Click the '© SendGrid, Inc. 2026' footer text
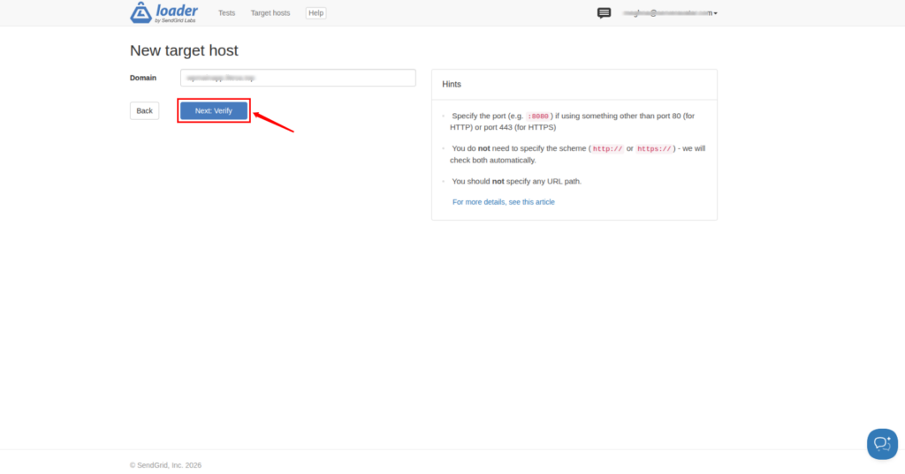Viewport: 905px width, 474px height. coord(165,465)
